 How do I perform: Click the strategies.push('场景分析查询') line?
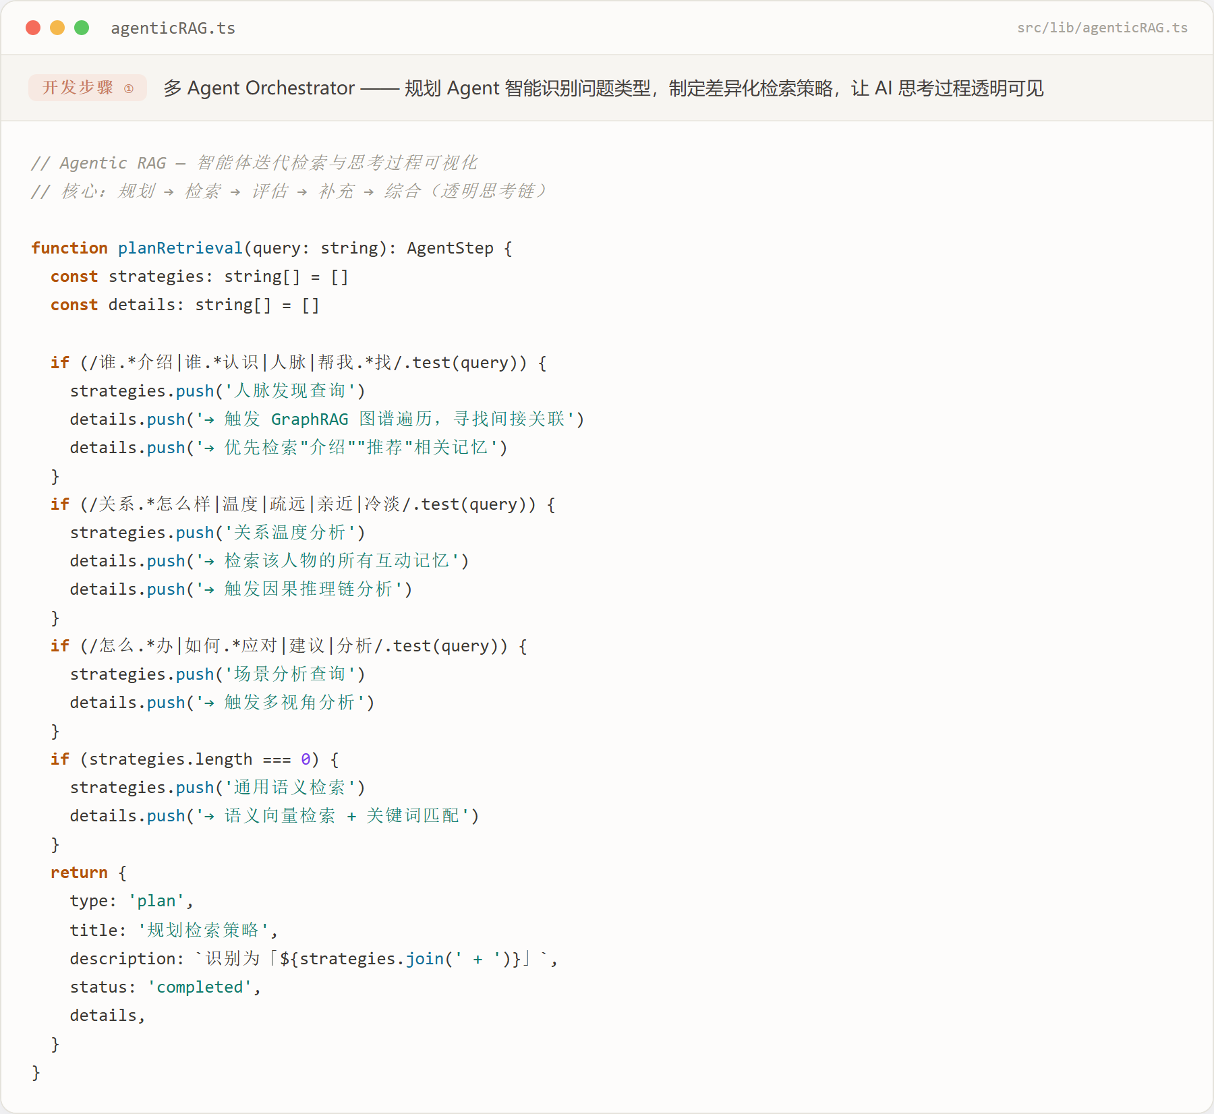pyautogui.click(x=218, y=674)
